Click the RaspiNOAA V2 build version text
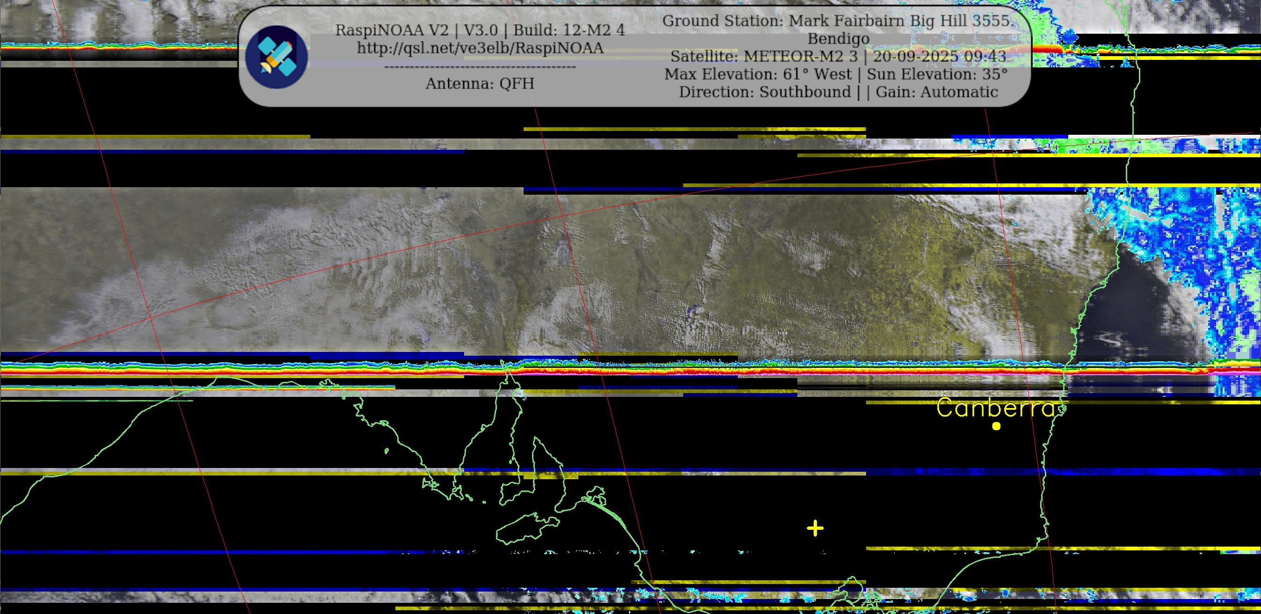This screenshot has width=1261, height=614. click(480, 30)
